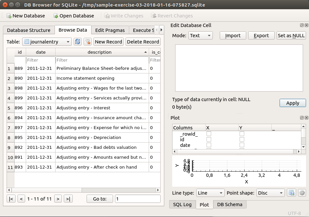The image size is (309, 217).
Task: Click Open Database in the toolbar
Action: [x=74, y=16]
